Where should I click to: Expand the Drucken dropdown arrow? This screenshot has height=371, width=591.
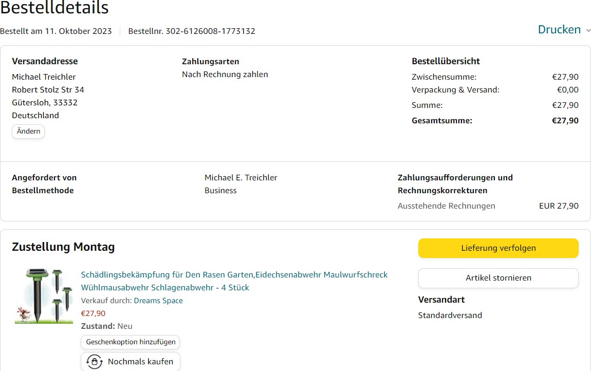tap(588, 30)
